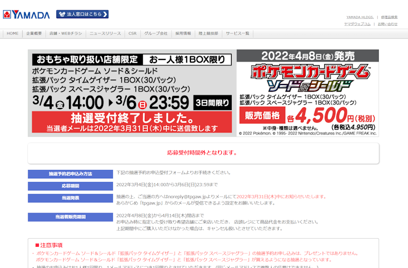408x268 pixels.
Task: Click the 応募受付時間外となります。 notice
Action: click(x=202, y=153)
